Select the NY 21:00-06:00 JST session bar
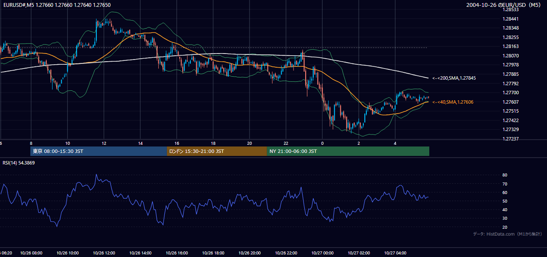 tap(348, 151)
